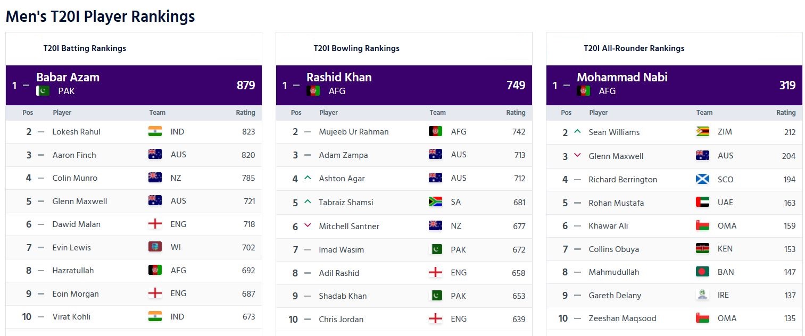Click the red down arrow beside Mitchell Santner

tap(307, 226)
